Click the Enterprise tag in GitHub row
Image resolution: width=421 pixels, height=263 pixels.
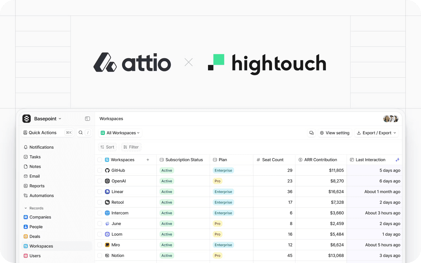pyautogui.click(x=223, y=171)
